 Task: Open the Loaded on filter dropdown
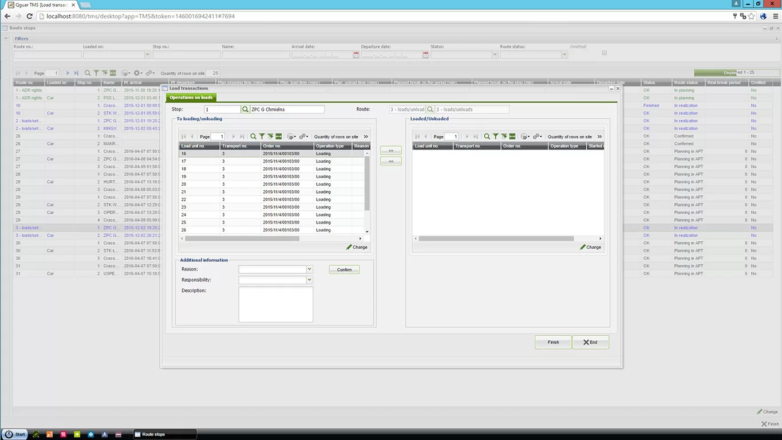point(148,54)
